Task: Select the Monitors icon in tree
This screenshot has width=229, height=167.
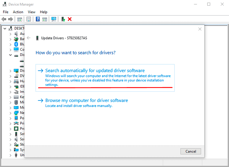Action: (16, 108)
